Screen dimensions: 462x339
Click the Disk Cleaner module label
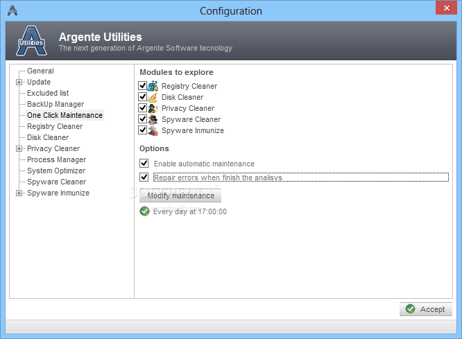[x=182, y=97]
